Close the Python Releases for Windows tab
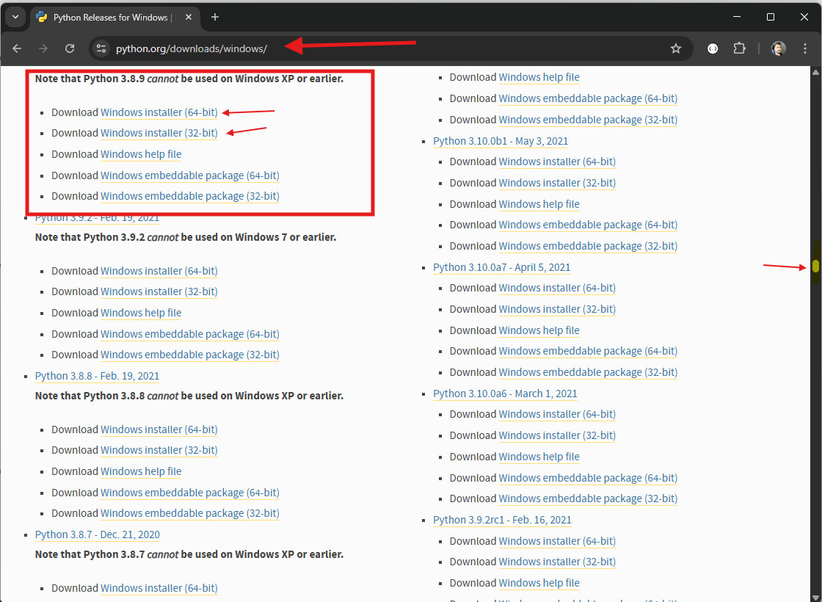The image size is (822, 602). [x=188, y=17]
